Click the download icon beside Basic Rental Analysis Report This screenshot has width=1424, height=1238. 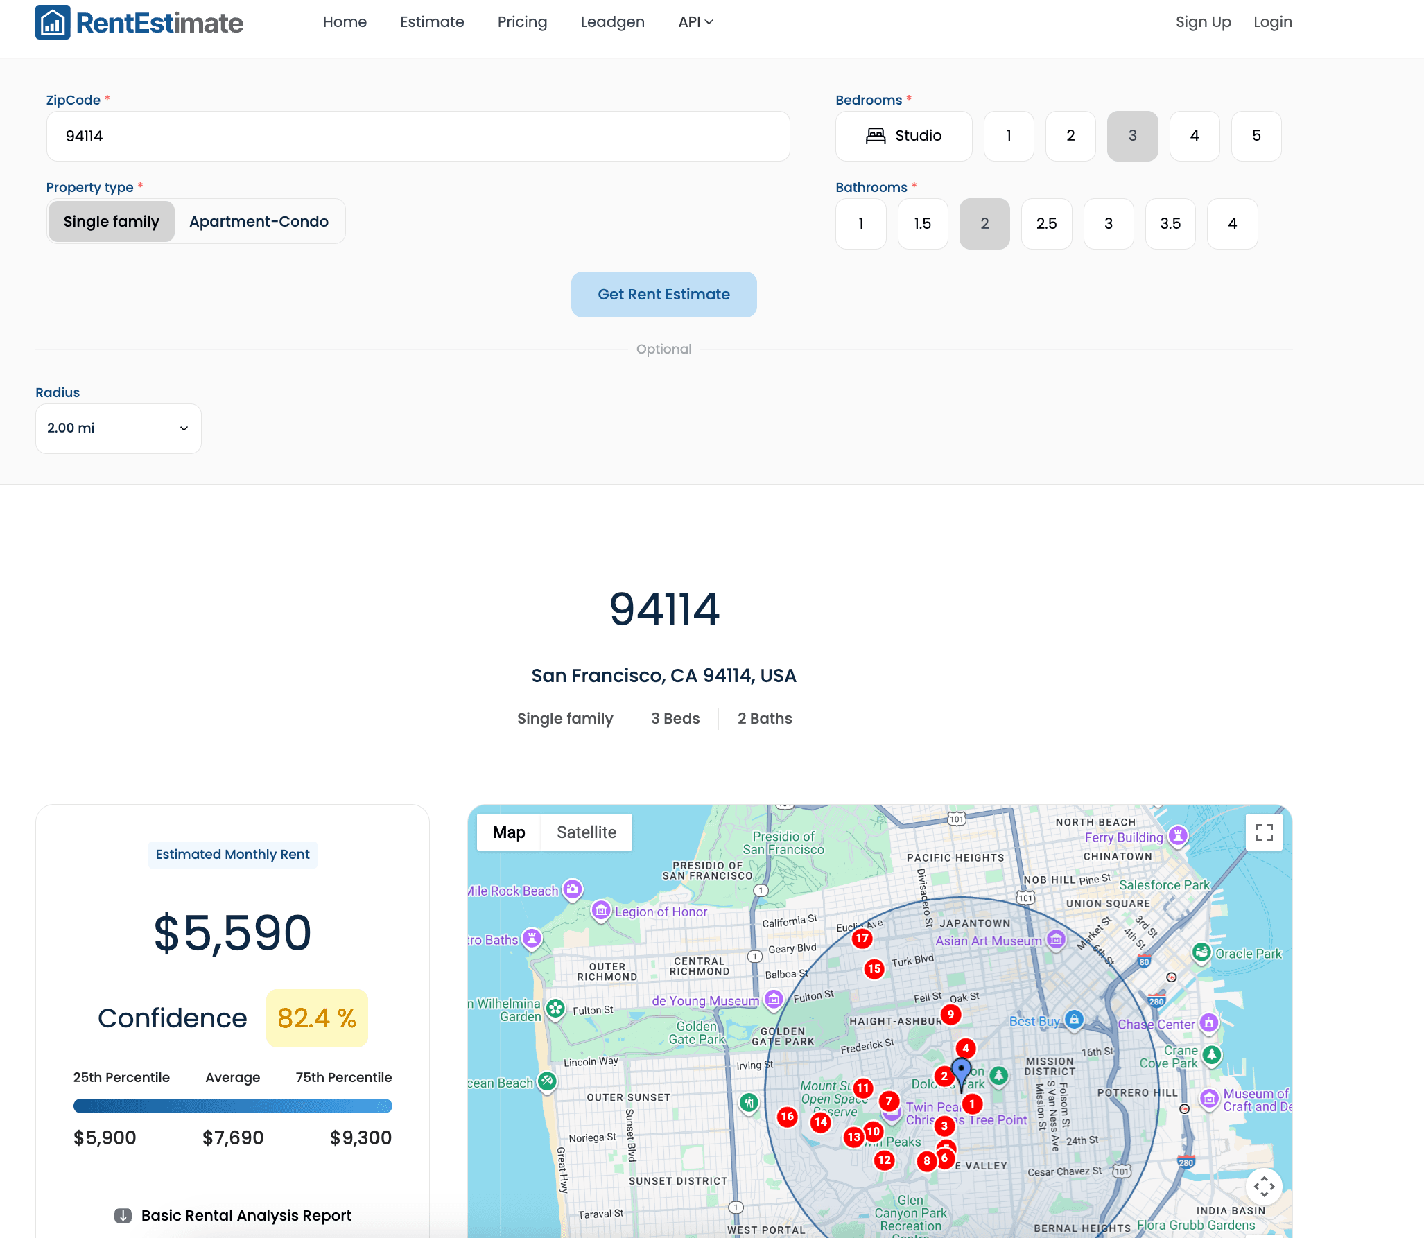pyautogui.click(x=123, y=1215)
